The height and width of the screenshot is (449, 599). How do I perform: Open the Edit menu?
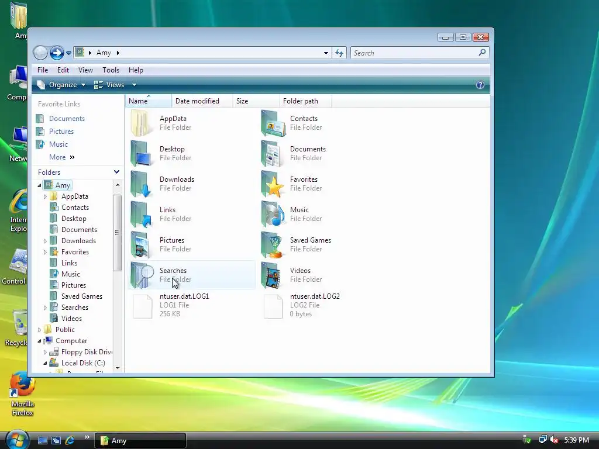click(x=63, y=70)
